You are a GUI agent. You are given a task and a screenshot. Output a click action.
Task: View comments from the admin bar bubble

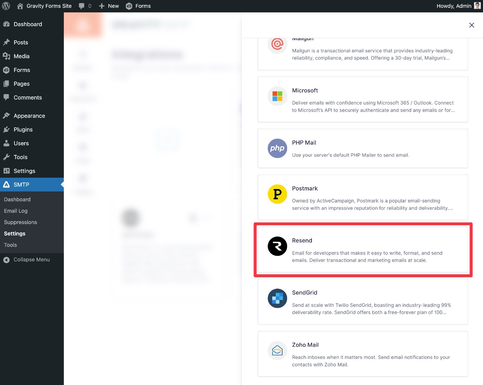[x=85, y=6]
